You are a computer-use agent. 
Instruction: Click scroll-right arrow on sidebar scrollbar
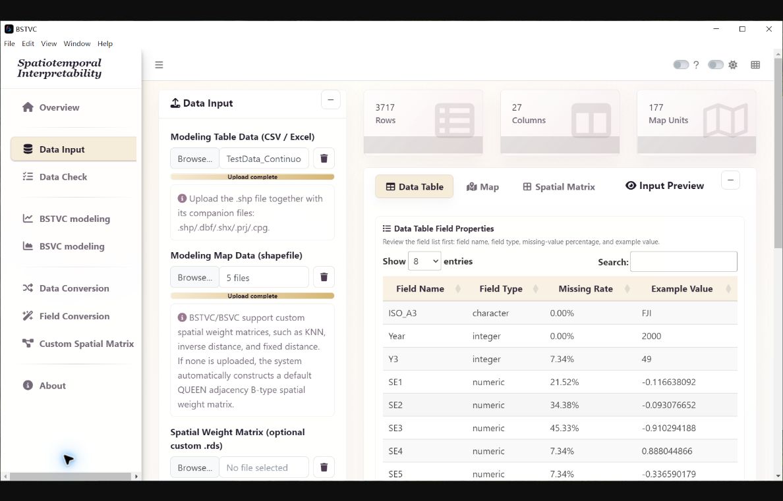tap(136, 477)
